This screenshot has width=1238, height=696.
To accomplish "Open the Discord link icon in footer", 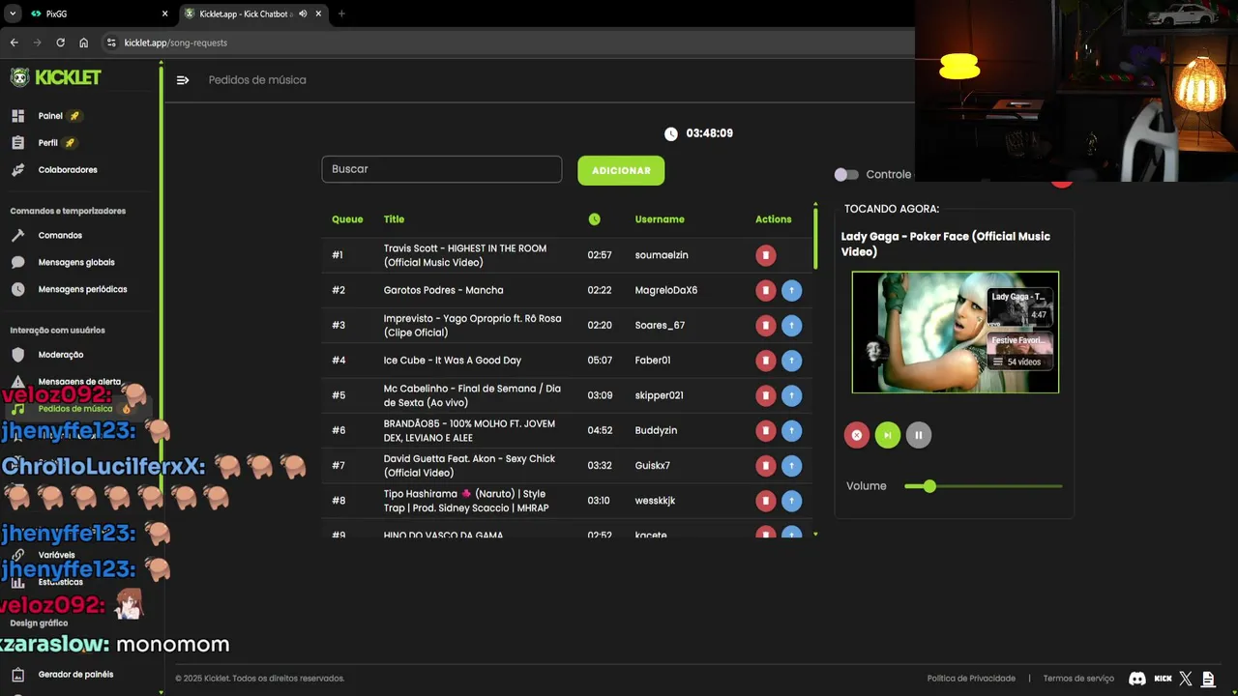I will (x=1137, y=679).
